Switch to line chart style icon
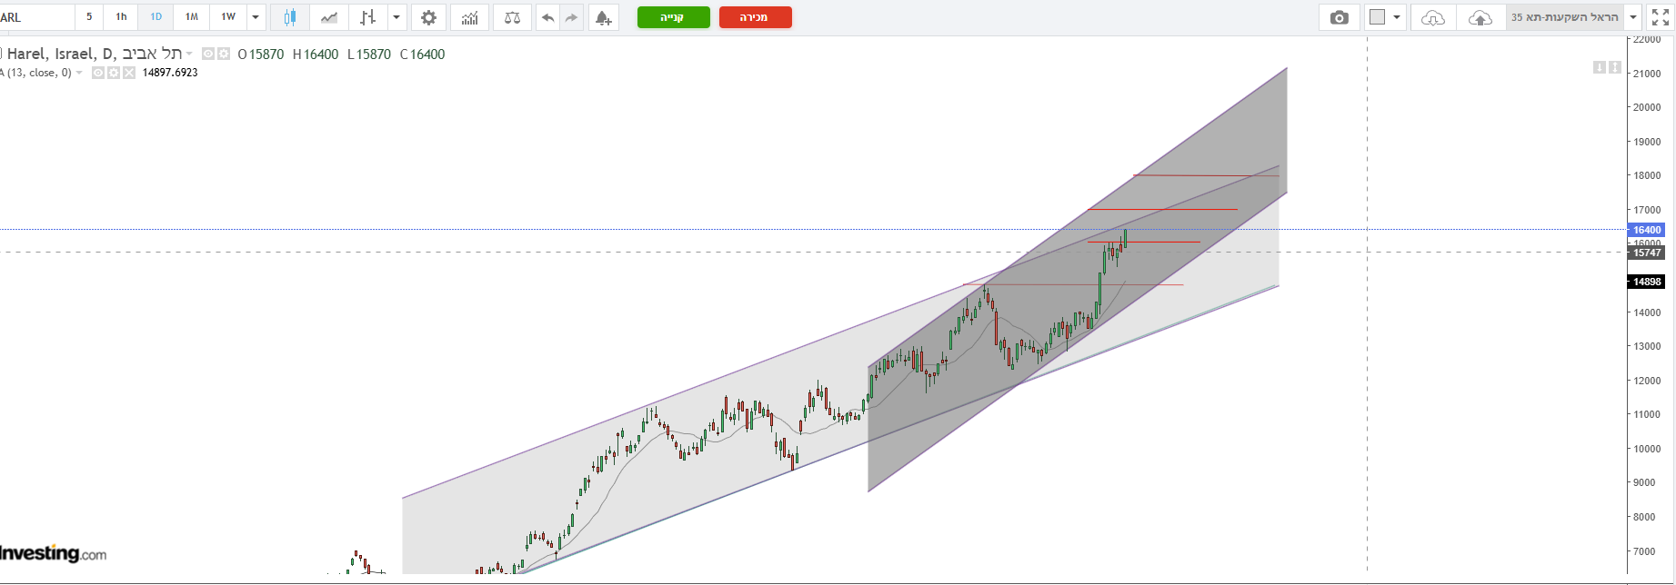 [329, 17]
